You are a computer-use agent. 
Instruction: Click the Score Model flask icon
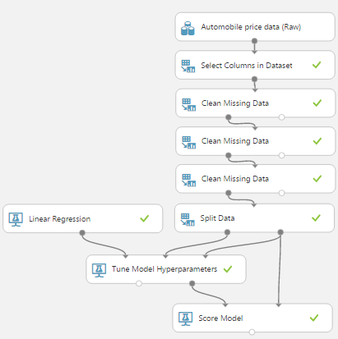coord(186,318)
